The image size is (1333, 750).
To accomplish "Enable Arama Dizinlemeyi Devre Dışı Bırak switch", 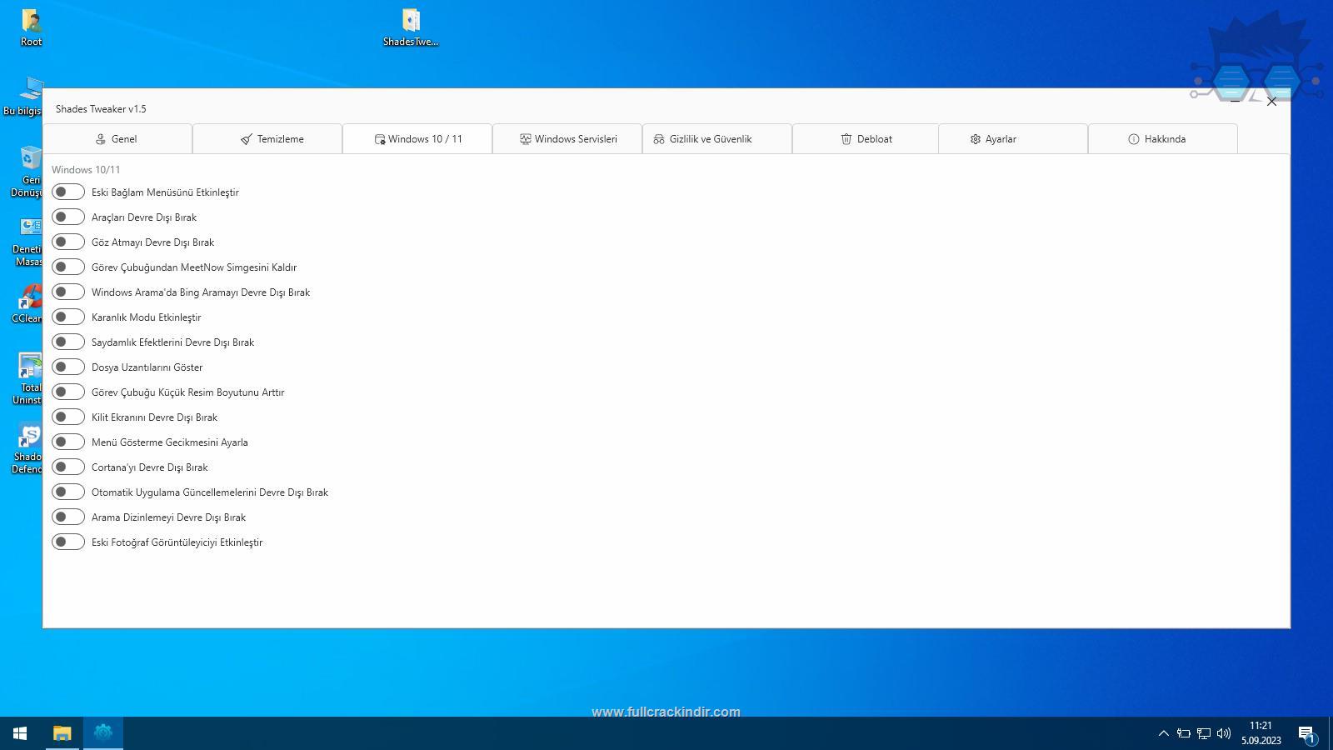I will tap(68, 517).
